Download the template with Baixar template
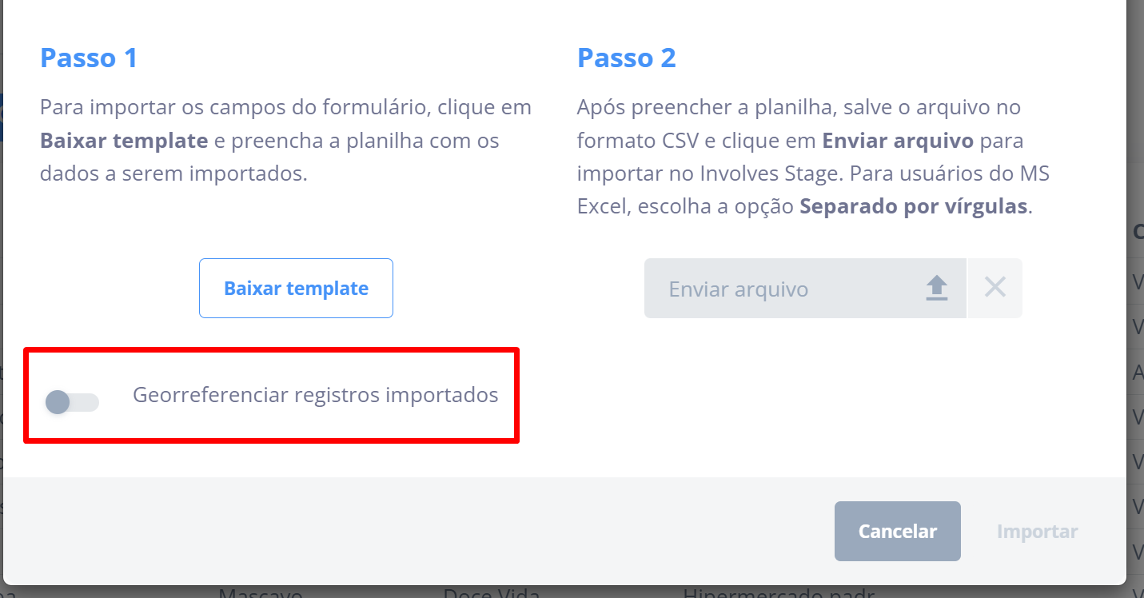 click(296, 289)
